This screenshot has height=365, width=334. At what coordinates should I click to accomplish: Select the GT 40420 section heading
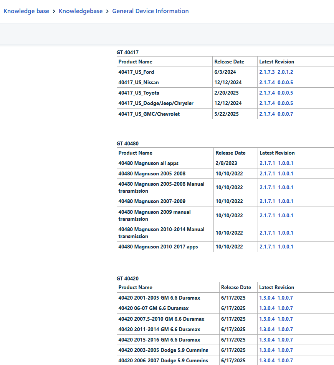click(127, 278)
